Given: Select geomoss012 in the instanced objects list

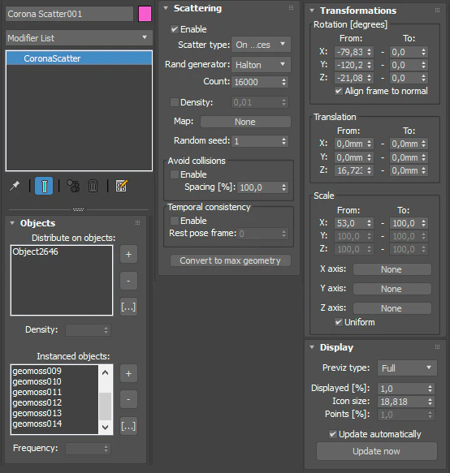Looking at the screenshot, I should pos(37,402).
